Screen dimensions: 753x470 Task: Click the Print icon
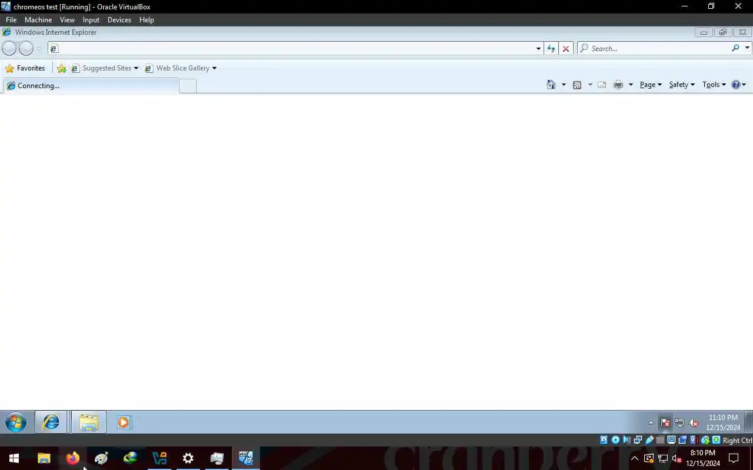[x=618, y=85]
